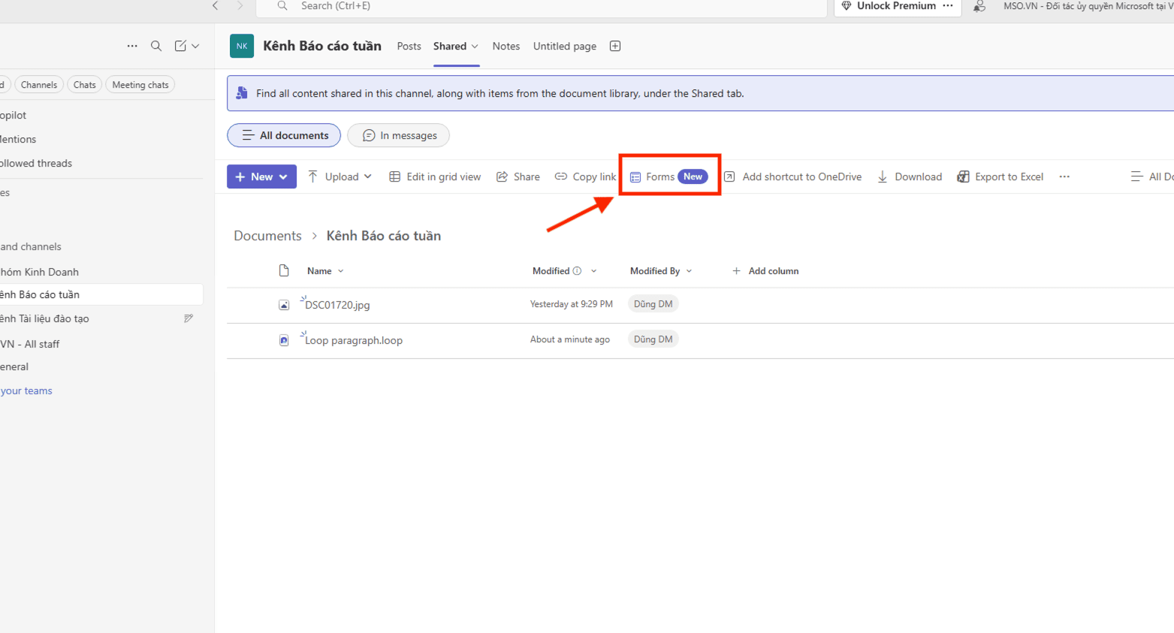The height and width of the screenshot is (633, 1174).
Task: Open the Documents breadcrumb link
Action: tap(267, 235)
